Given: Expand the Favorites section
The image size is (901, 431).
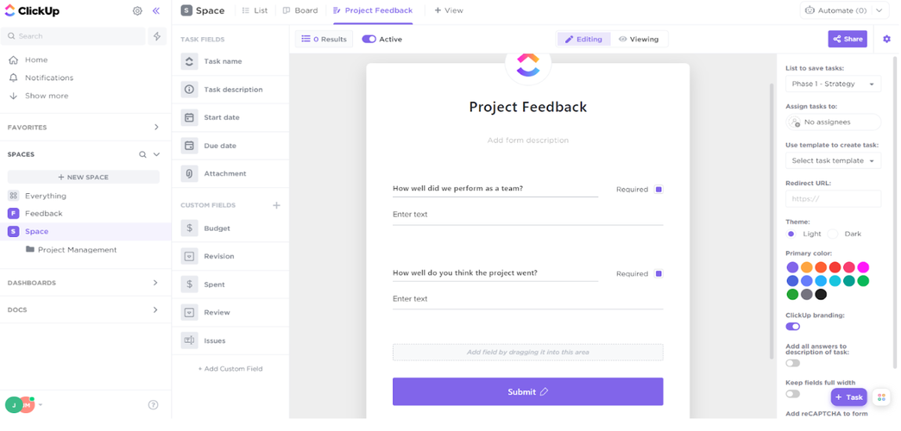Looking at the screenshot, I should click(156, 128).
